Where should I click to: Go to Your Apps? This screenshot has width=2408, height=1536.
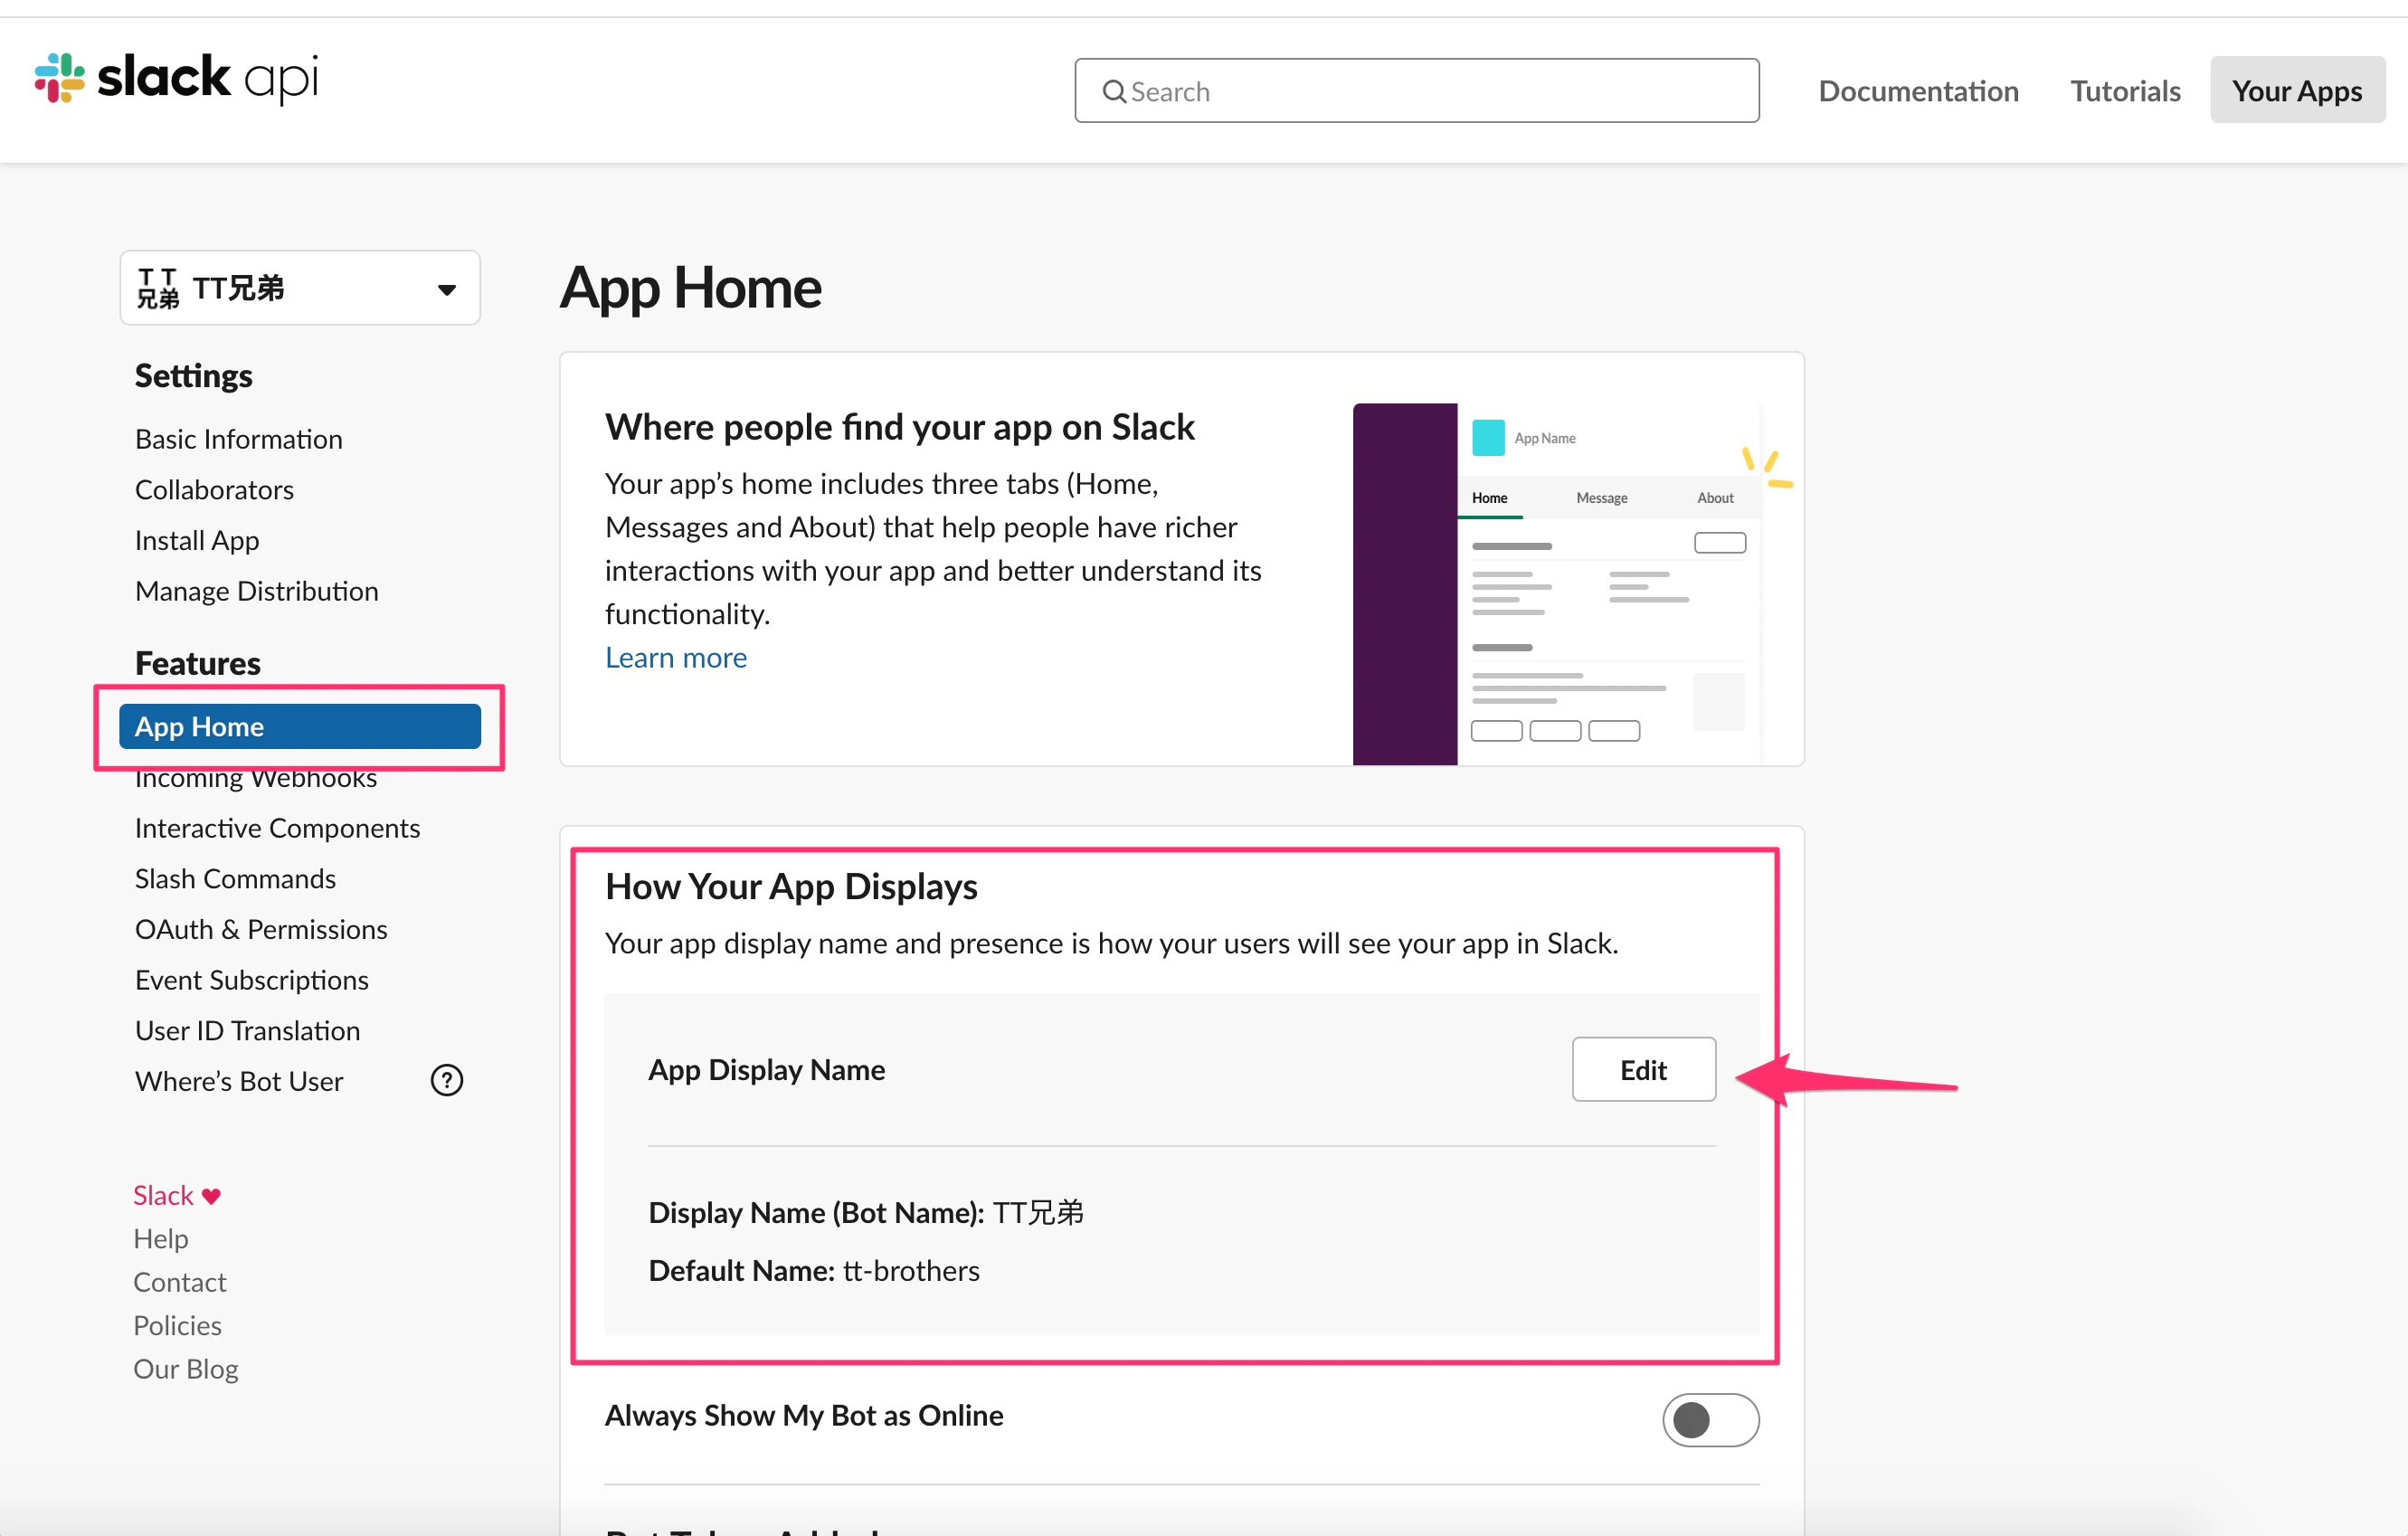click(2297, 90)
